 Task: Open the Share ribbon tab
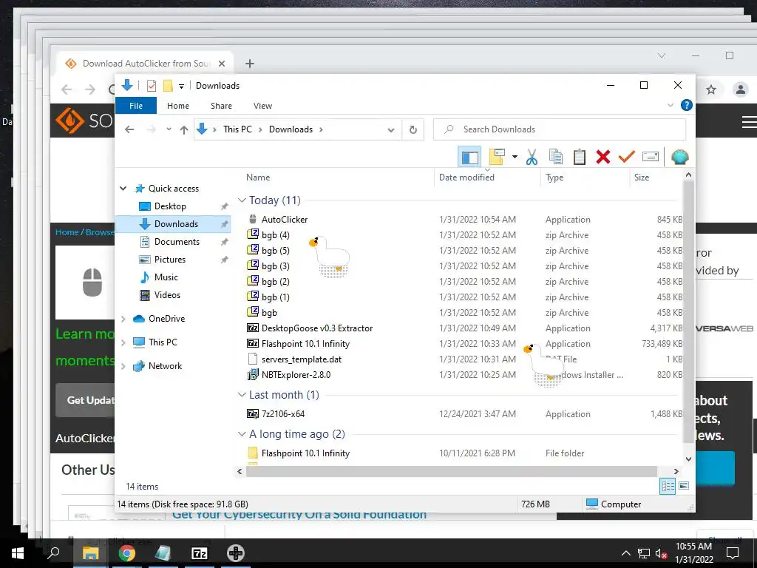click(221, 106)
